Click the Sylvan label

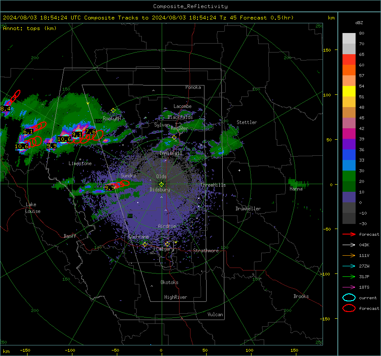(162, 125)
